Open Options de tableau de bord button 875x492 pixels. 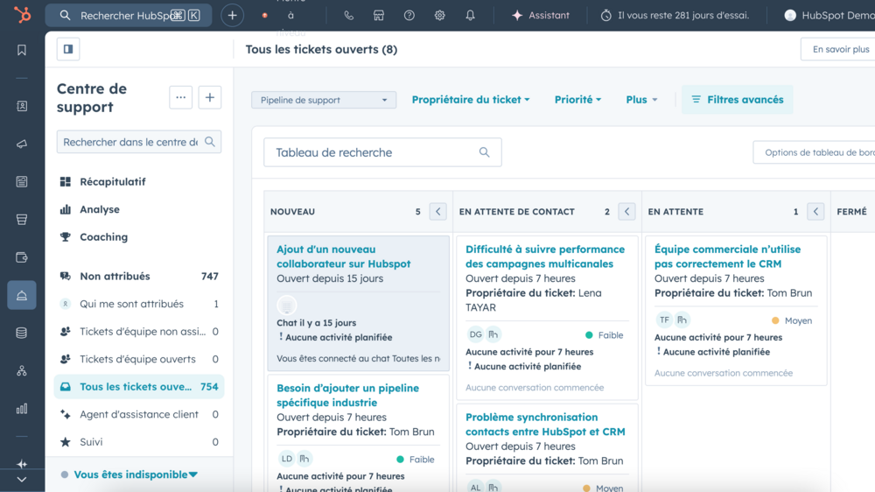click(814, 152)
